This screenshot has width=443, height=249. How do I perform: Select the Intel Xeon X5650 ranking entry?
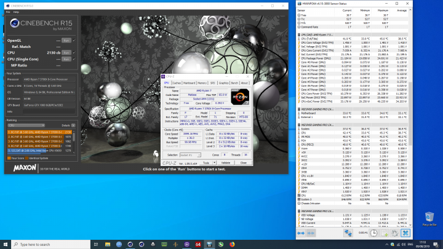click(x=39, y=151)
